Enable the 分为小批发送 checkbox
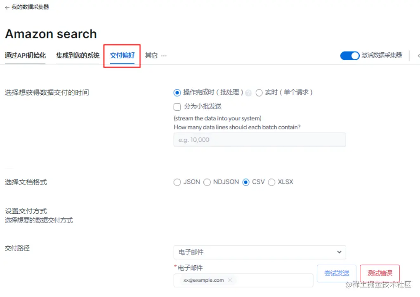 (177, 106)
